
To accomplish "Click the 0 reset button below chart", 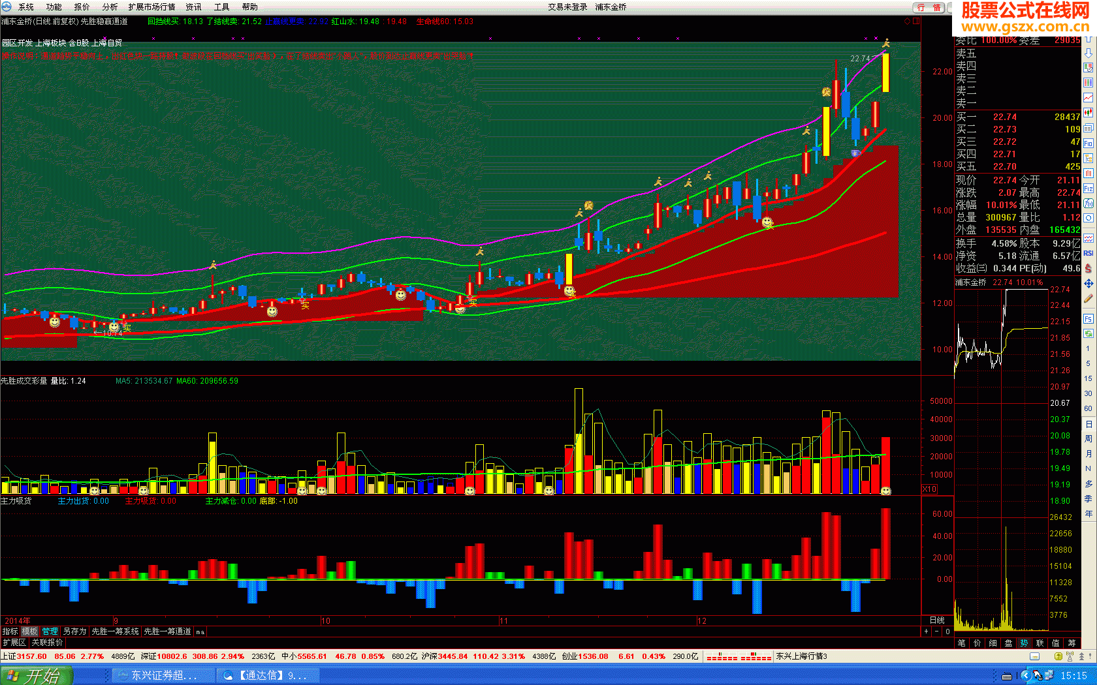I will 948,632.
